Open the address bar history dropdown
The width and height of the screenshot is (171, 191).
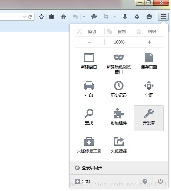tap(24, 17)
